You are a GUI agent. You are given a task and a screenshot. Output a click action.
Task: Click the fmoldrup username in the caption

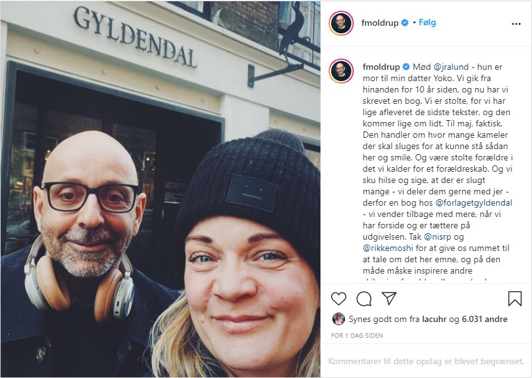[x=382, y=67]
